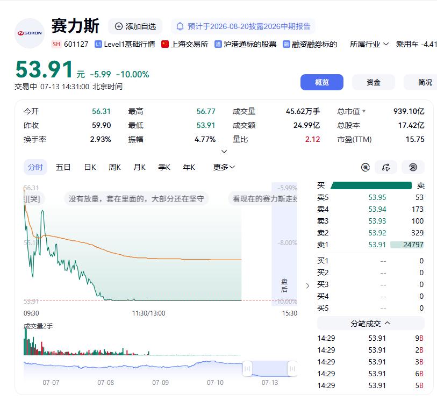Click the 量比 value 2.12
This screenshot has width=437, height=401.
point(312,139)
